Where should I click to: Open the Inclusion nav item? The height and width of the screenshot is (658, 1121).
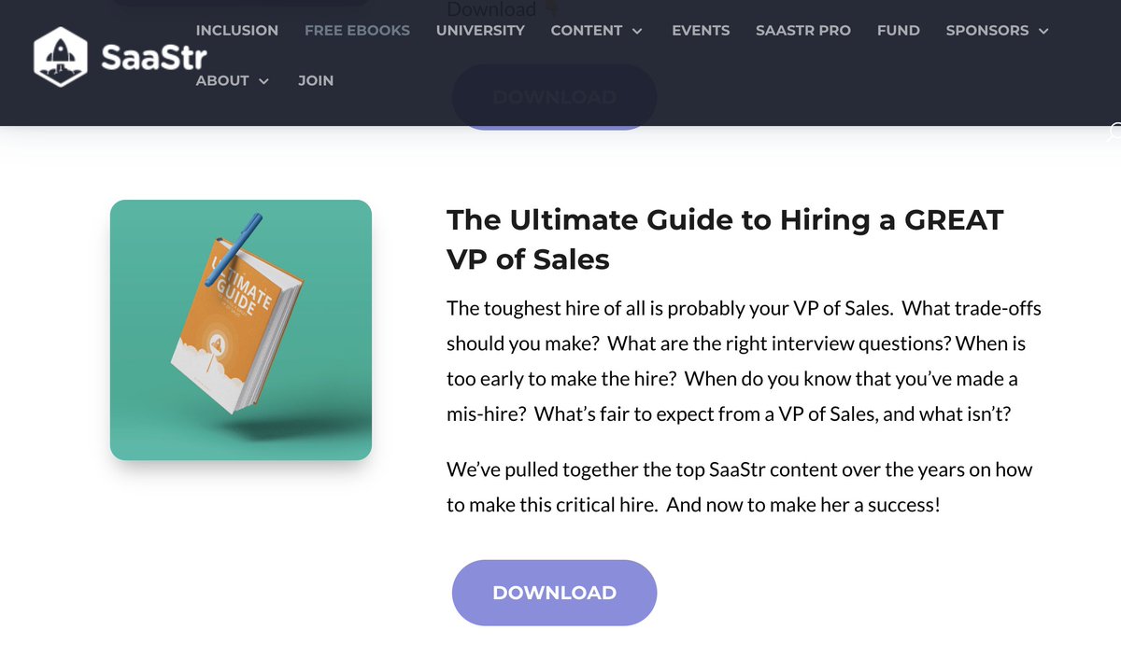(237, 31)
